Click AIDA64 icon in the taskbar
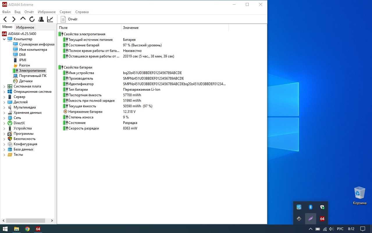The height and width of the screenshot is (233, 372). click(x=38, y=229)
